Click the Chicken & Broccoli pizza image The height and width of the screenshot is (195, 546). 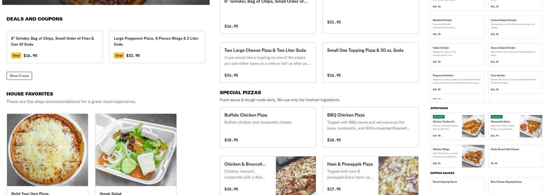[296, 175]
